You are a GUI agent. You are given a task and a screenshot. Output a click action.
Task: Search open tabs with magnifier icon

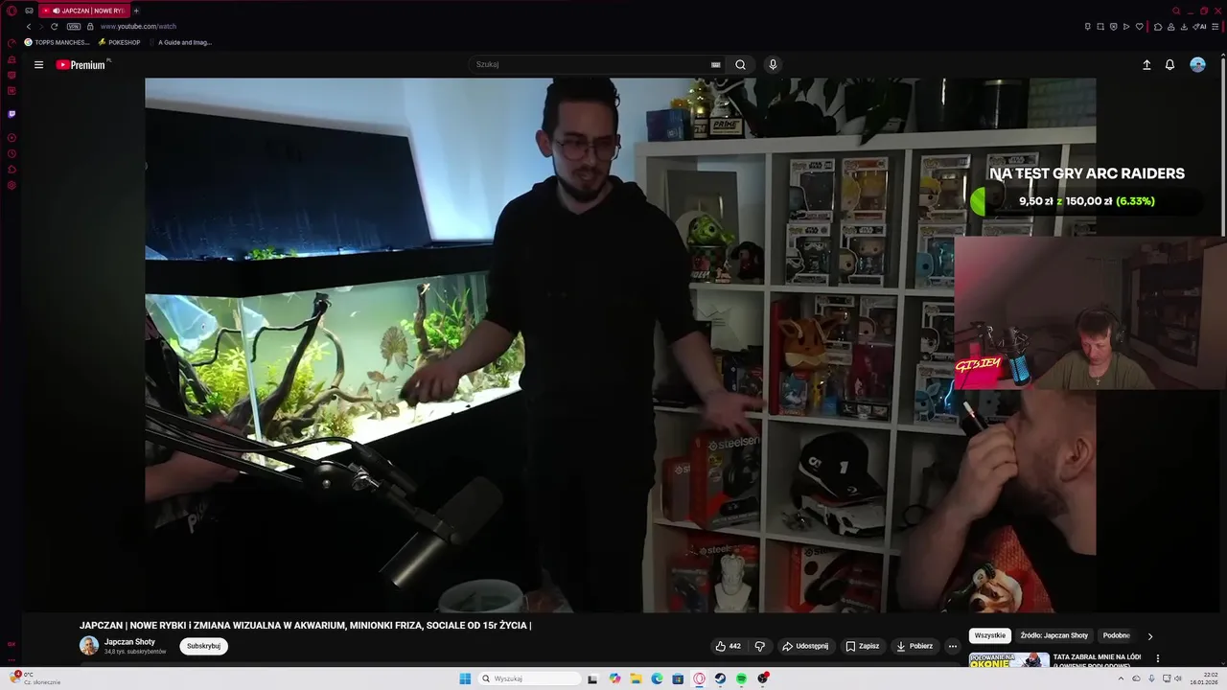pos(1176,11)
